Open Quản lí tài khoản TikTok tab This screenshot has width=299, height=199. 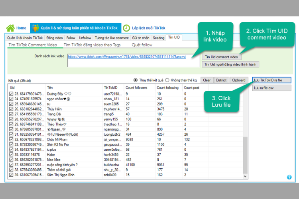click(25, 38)
